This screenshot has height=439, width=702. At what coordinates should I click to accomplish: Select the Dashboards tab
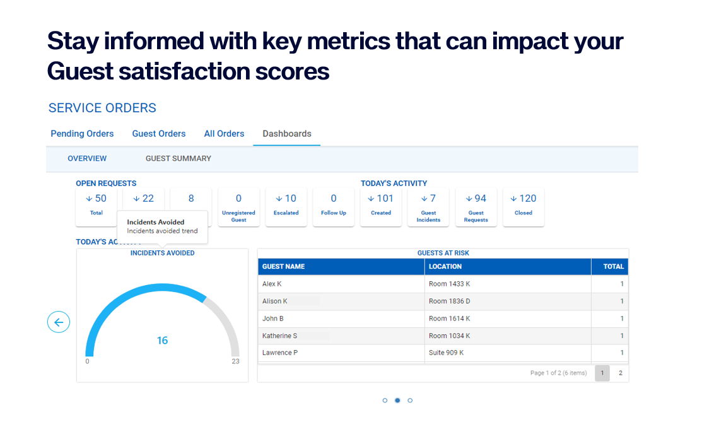(x=287, y=133)
